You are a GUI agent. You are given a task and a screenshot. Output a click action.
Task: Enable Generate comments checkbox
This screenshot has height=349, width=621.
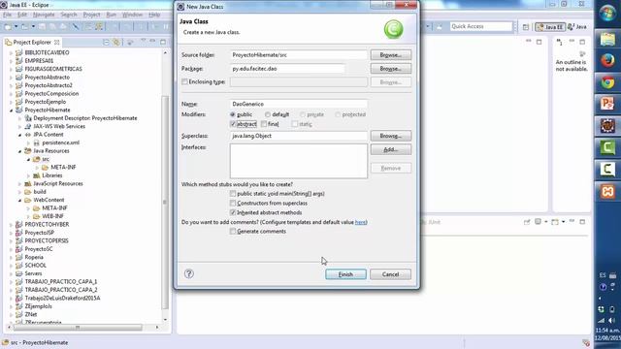(233, 231)
